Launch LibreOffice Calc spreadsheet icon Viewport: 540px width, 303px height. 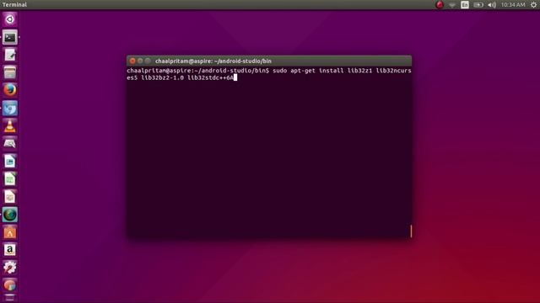9,179
